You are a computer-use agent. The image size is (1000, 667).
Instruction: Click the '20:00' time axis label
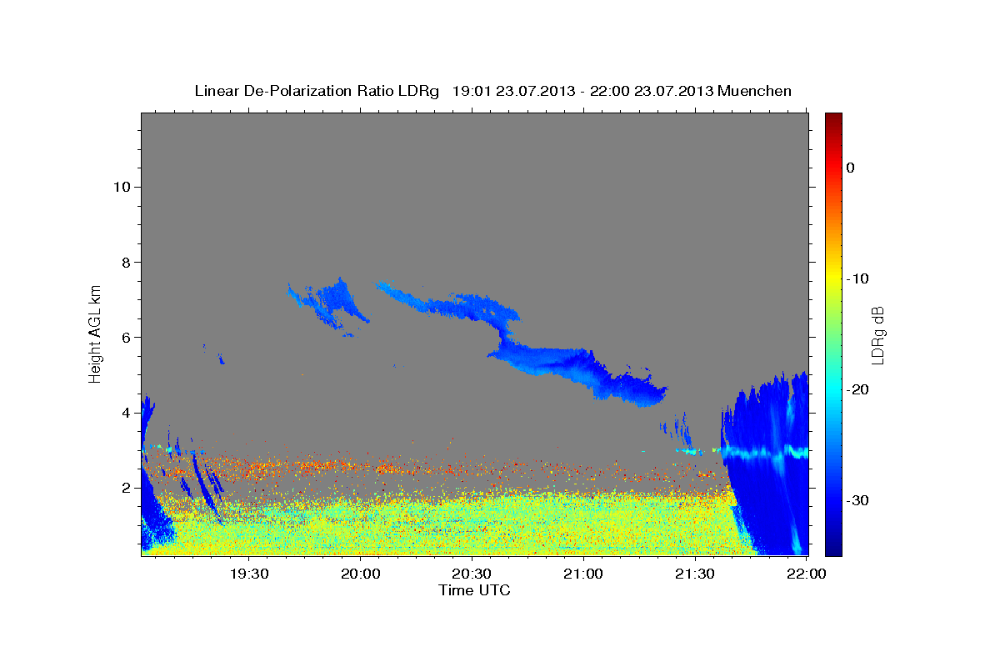pos(361,574)
